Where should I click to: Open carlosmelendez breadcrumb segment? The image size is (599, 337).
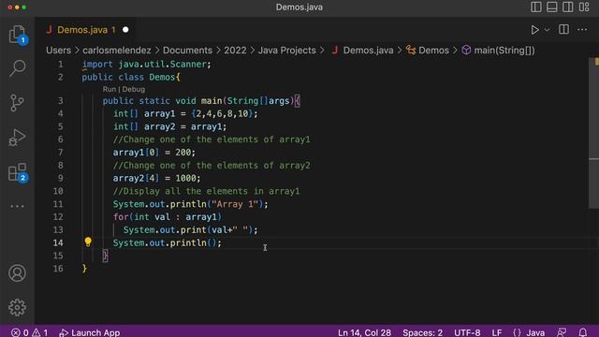pyautogui.click(x=117, y=51)
